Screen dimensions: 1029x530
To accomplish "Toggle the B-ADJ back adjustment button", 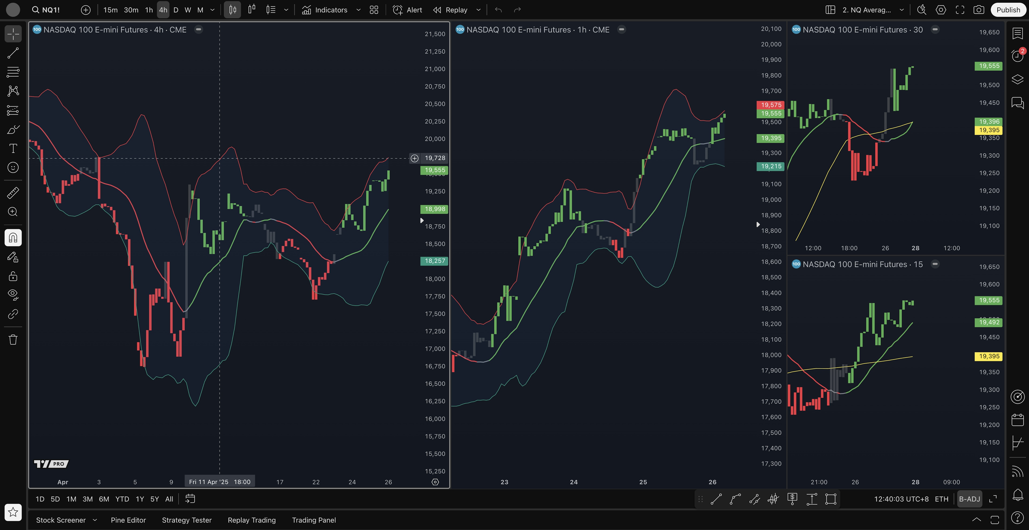I will point(969,499).
